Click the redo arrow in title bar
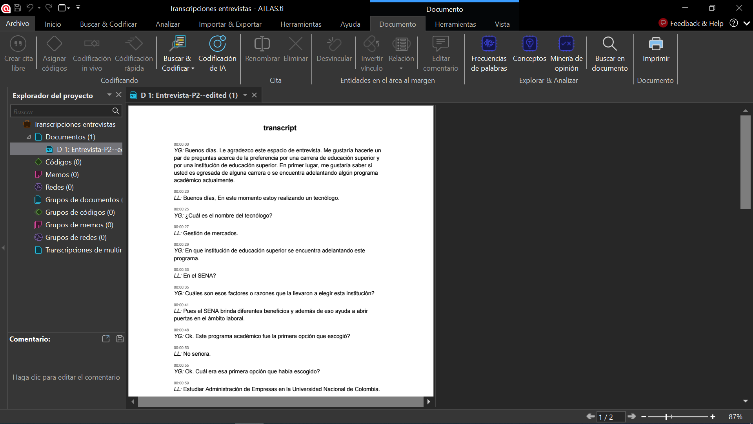 pyautogui.click(x=49, y=7)
